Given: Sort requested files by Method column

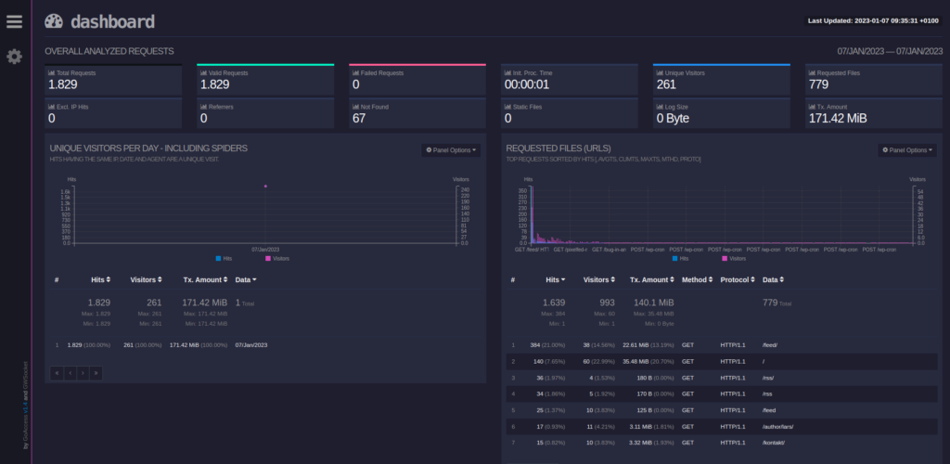Looking at the screenshot, I should [698, 280].
